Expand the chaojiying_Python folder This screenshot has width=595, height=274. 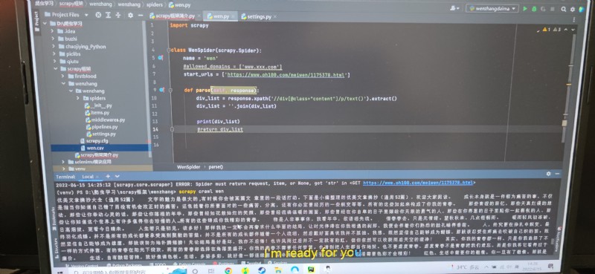click(x=54, y=47)
